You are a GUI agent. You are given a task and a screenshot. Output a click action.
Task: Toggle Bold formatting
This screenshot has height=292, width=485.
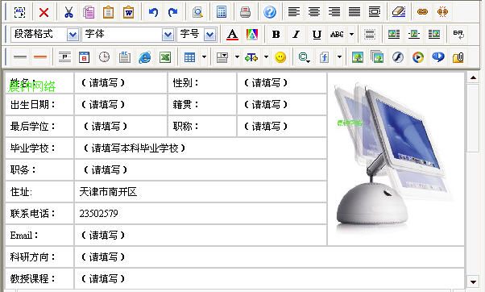276,35
